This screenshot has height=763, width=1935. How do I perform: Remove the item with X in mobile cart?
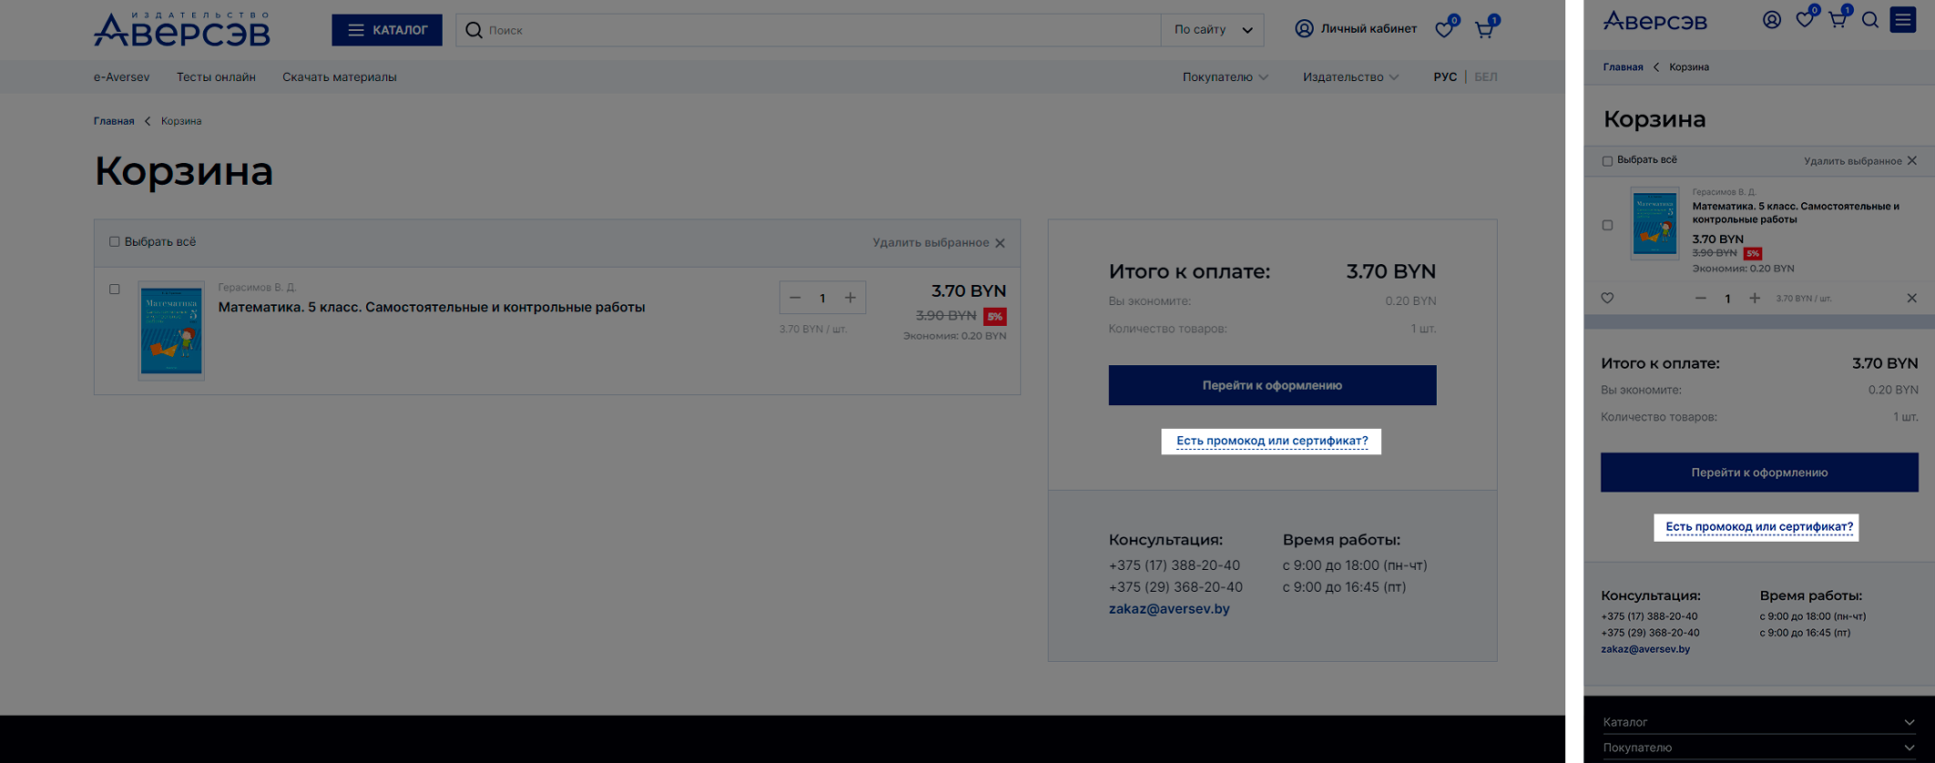[1911, 299]
